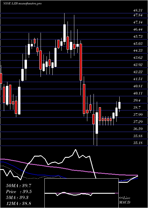Click the MACD inset panel chart
The width and height of the screenshot is (148, 208).
[x=81, y=193]
